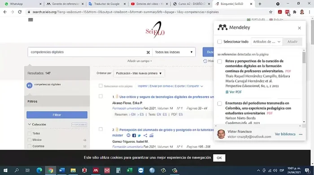Select the Retos y perspectivas reference checkbox
The height and width of the screenshot is (175, 314).
click(x=220, y=61)
